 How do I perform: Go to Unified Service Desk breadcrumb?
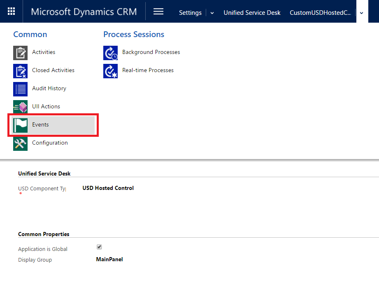[252, 13]
